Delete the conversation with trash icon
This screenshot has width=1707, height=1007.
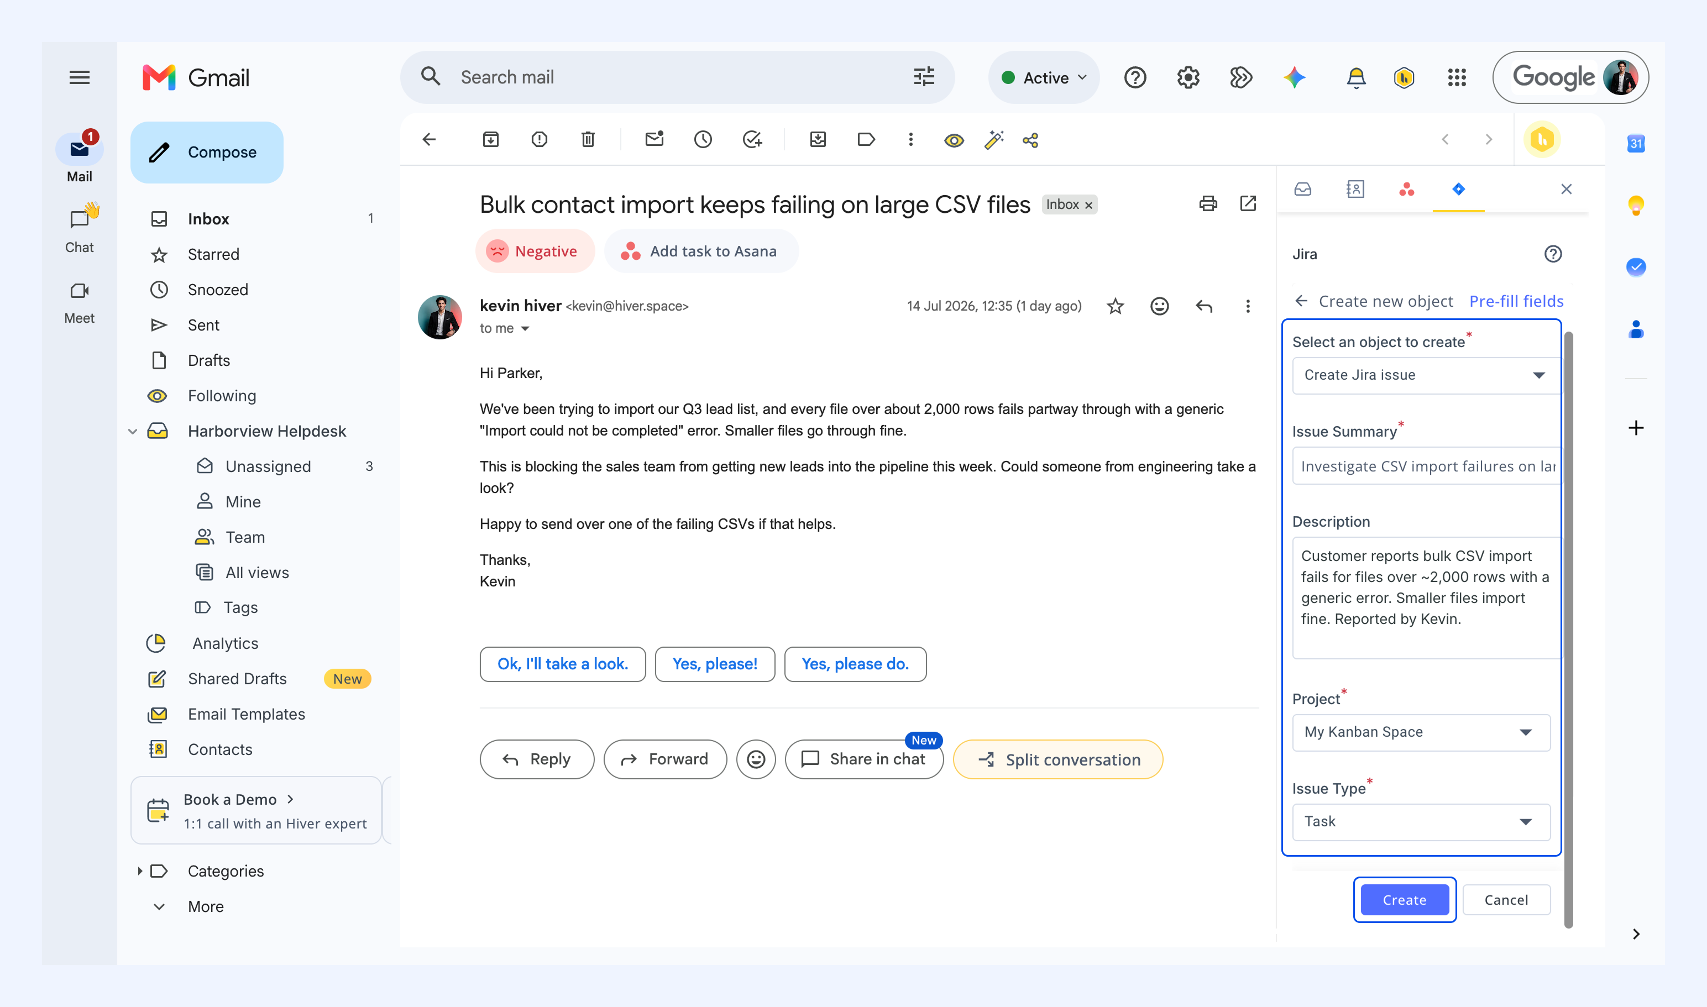pos(588,140)
